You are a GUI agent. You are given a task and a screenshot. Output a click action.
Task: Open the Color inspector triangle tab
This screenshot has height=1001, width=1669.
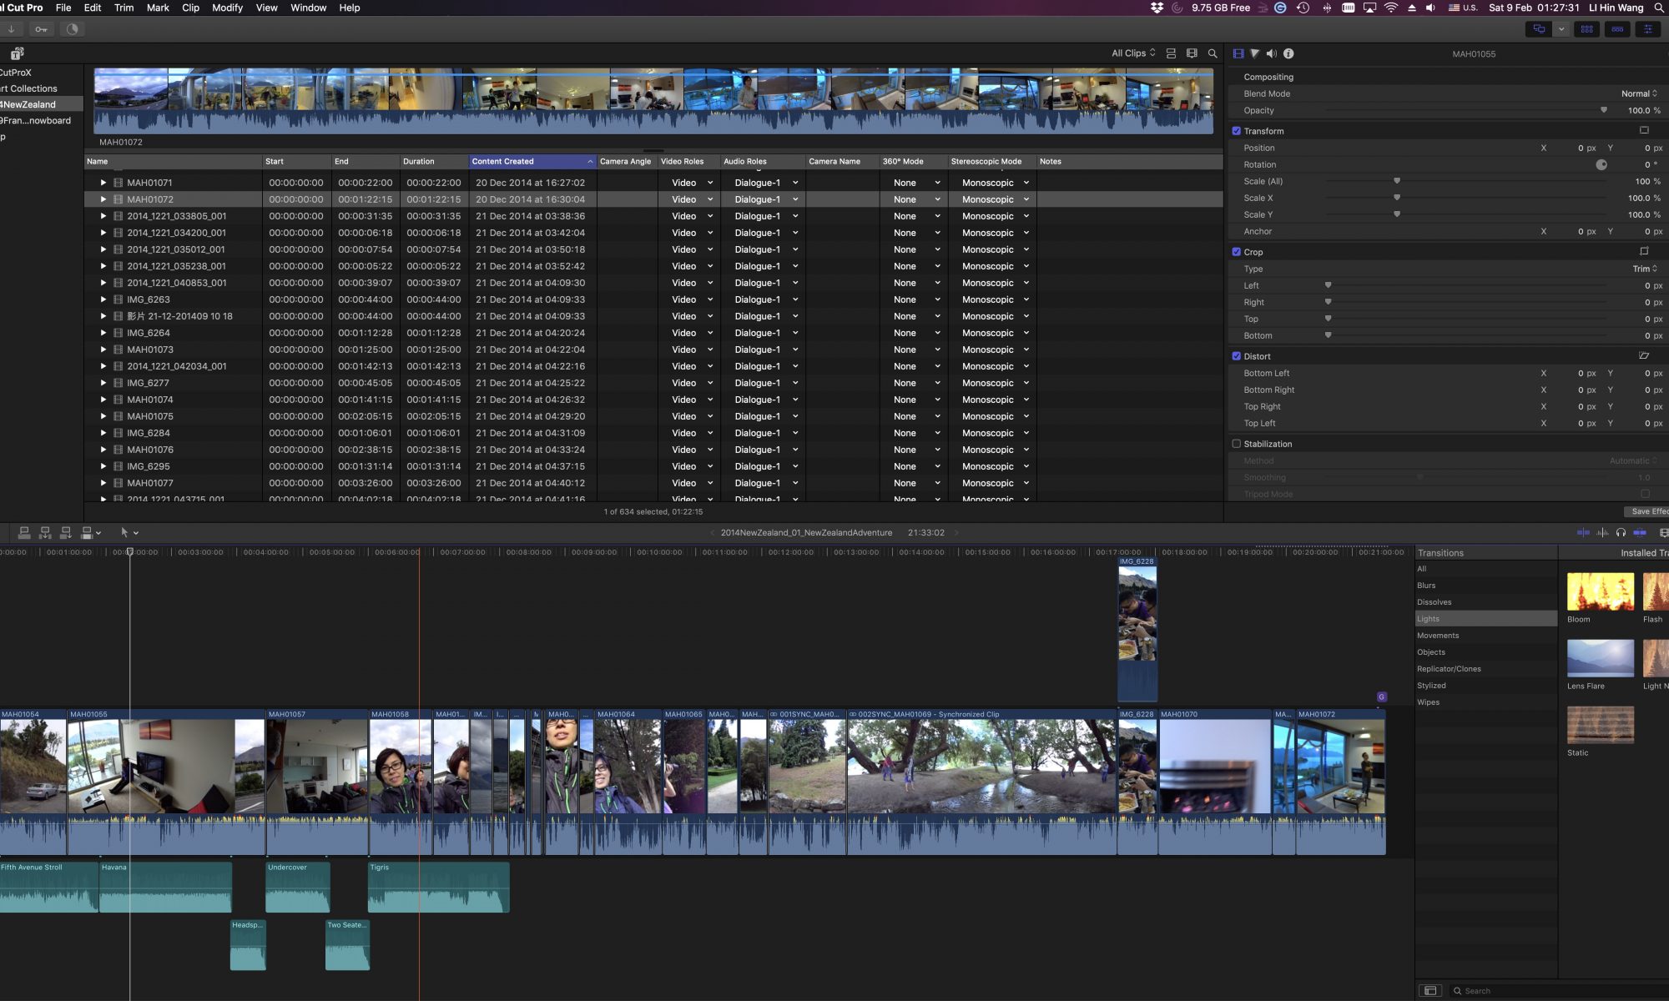[x=1254, y=53]
